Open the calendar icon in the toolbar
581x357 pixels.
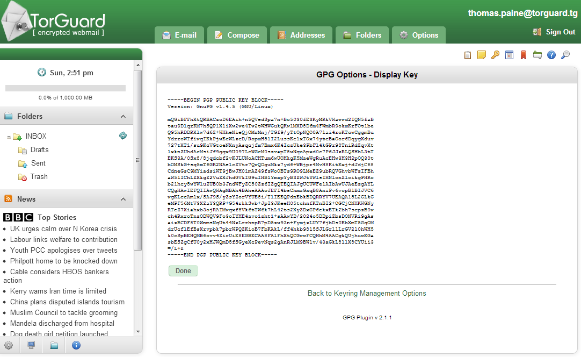point(510,55)
